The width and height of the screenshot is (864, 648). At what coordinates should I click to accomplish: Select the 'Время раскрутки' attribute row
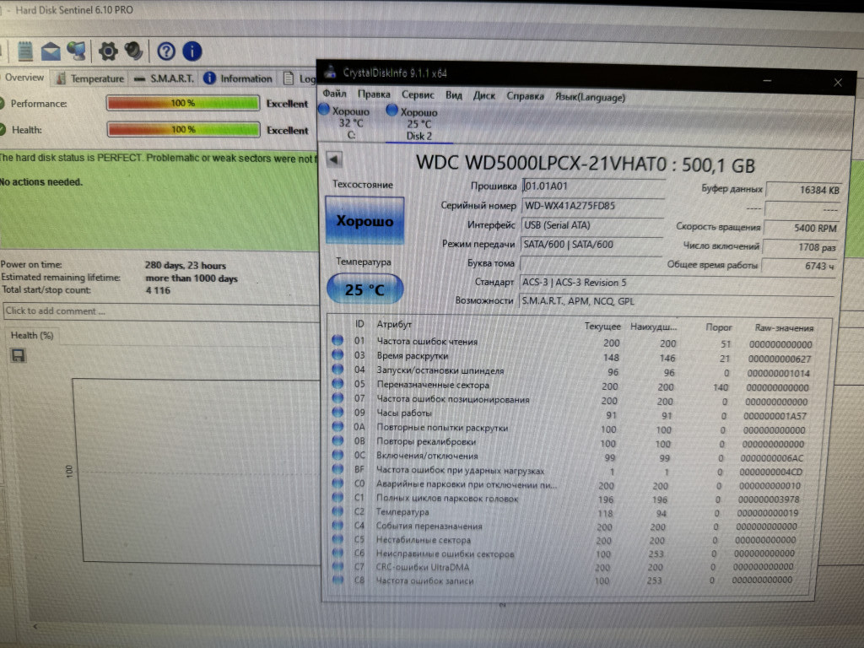click(573, 357)
